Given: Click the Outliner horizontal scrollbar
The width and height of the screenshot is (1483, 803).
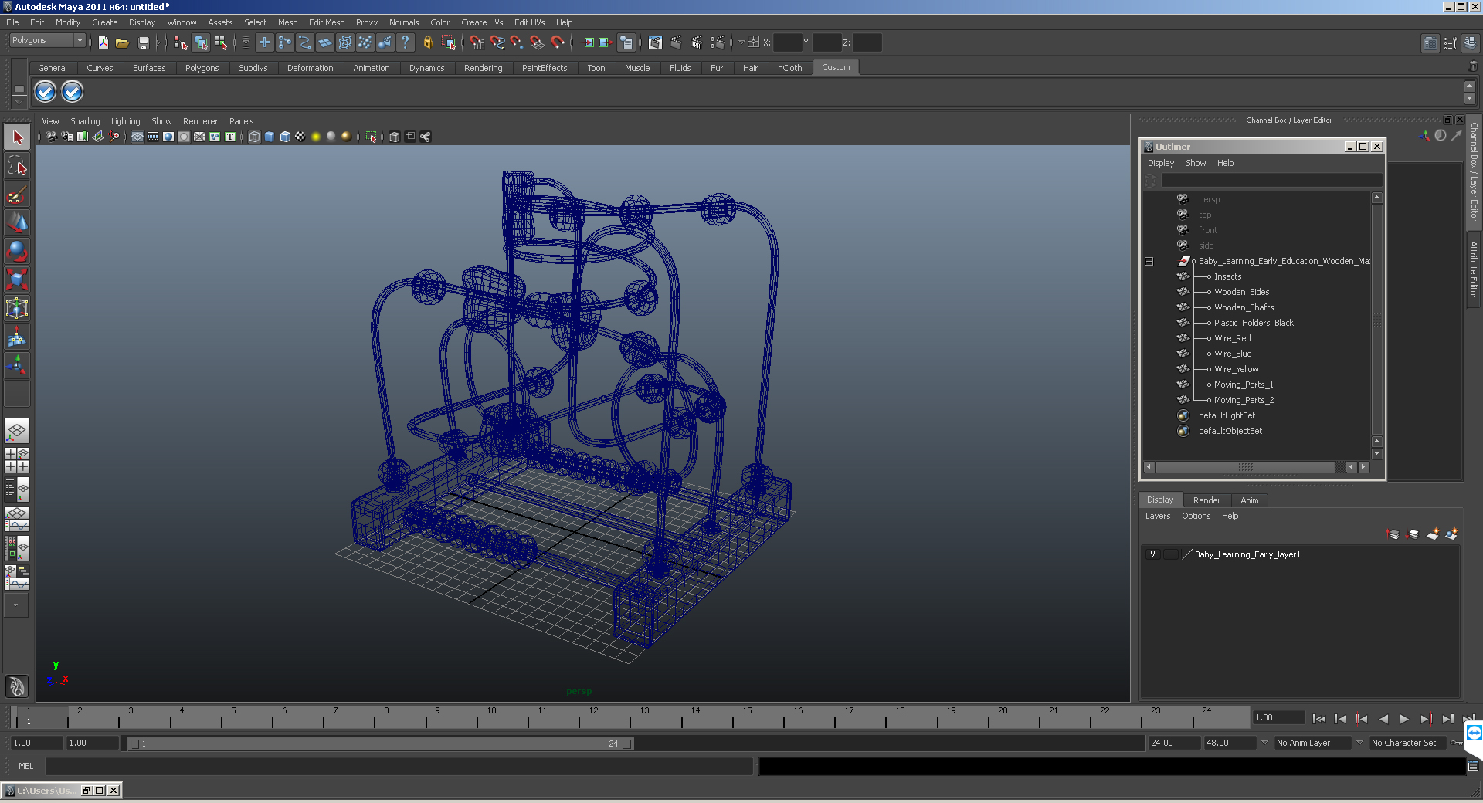Looking at the screenshot, I should 1245,467.
